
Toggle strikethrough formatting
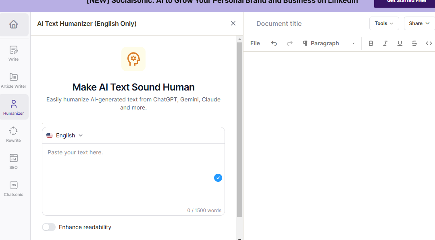(414, 43)
